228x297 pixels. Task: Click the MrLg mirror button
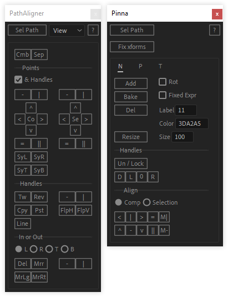point(23,277)
